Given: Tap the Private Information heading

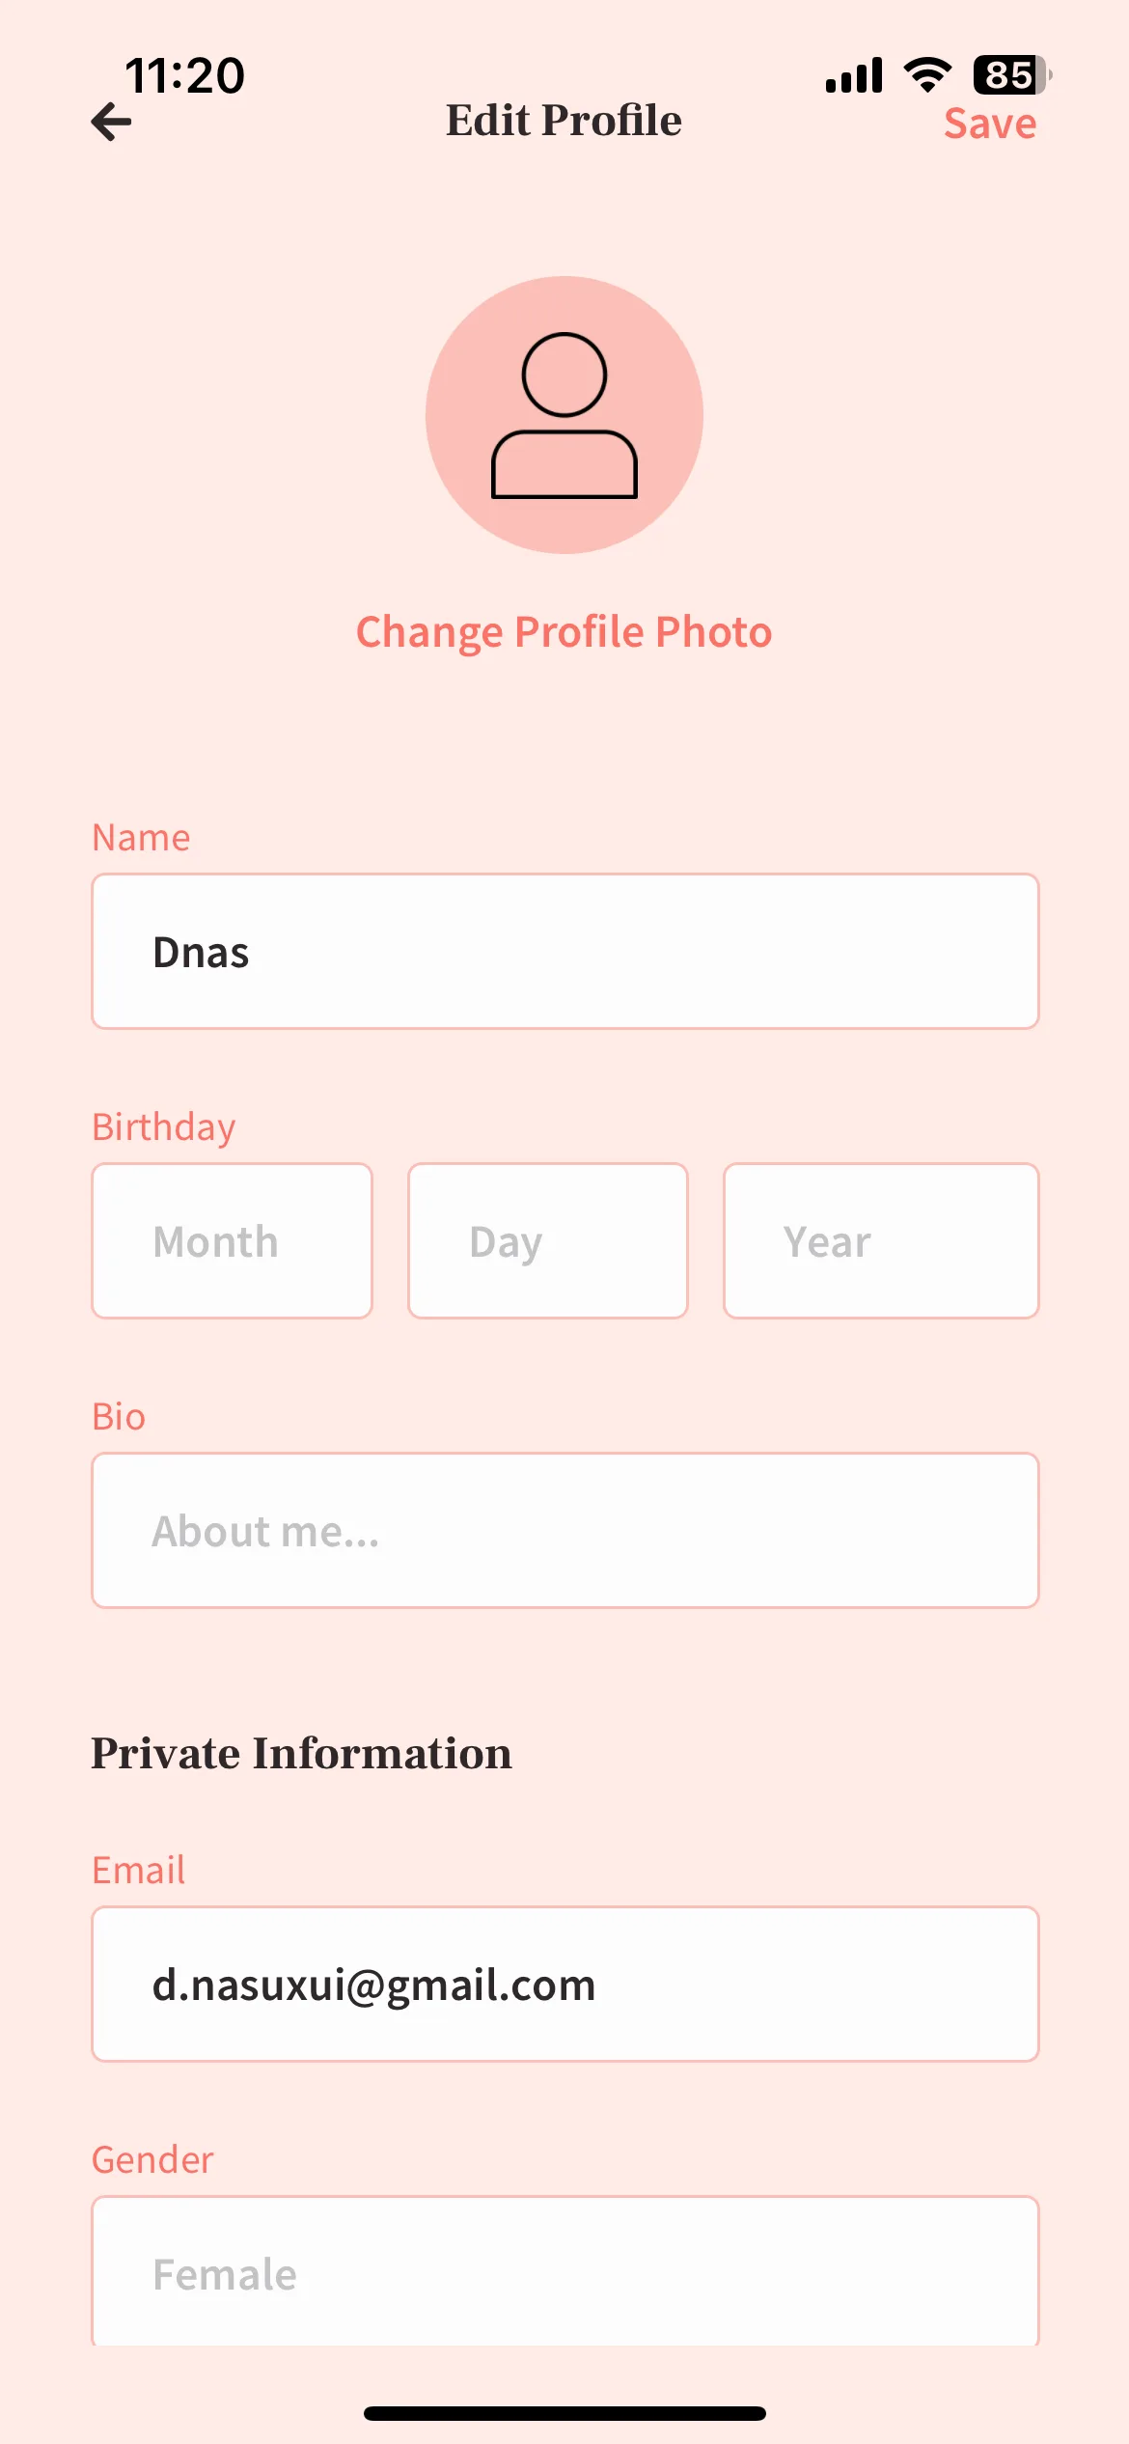Looking at the screenshot, I should [x=301, y=1753].
